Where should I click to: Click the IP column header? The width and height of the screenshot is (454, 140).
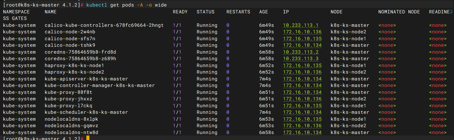coord(286,12)
